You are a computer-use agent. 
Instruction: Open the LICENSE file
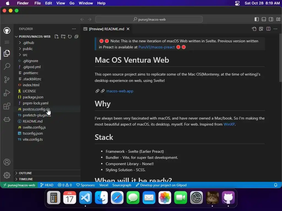47,91
